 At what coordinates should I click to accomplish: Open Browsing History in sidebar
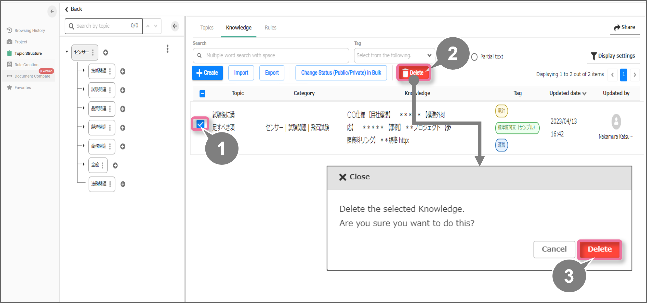click(29, 31)
